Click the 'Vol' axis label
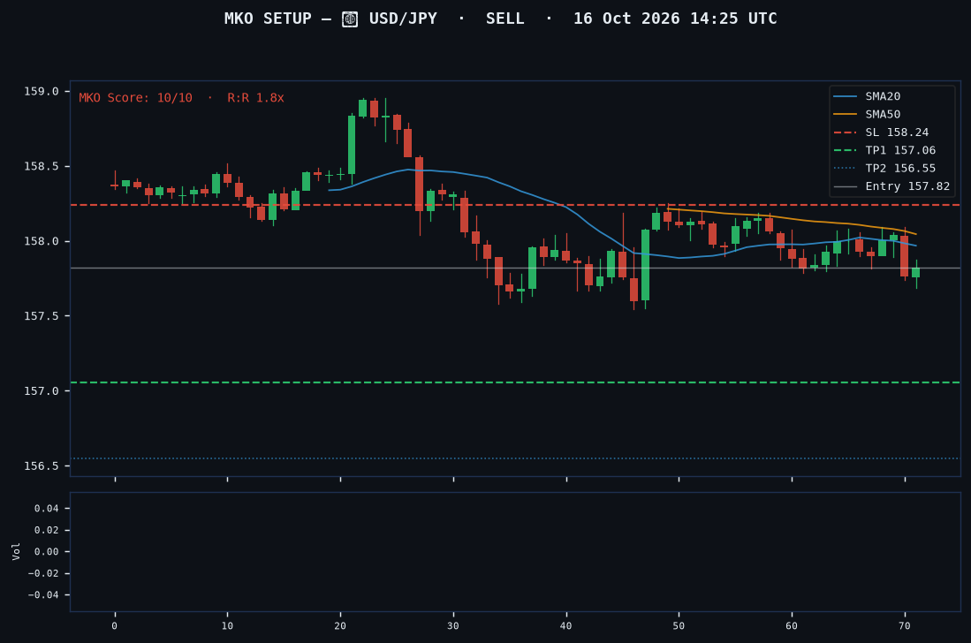This screenshot has width=971, height=643. [x=16, y=551]
